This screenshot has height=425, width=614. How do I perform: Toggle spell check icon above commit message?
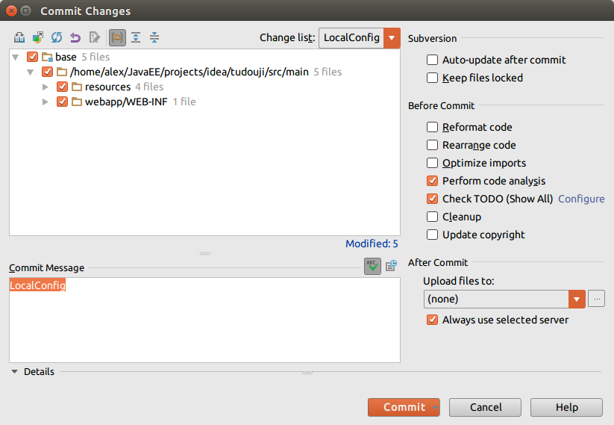(372, 266)
